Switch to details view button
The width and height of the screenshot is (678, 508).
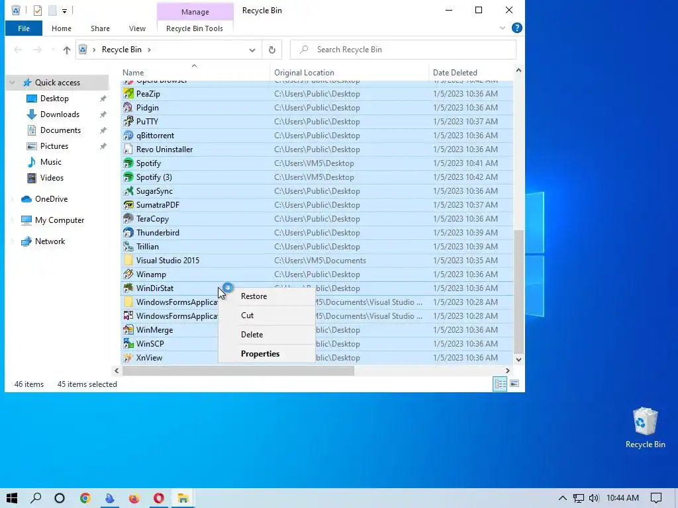click(501, 384)
